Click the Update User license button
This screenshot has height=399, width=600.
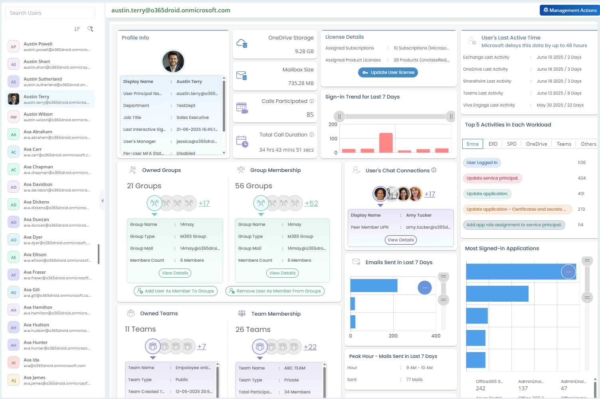(x=388, y=72)
